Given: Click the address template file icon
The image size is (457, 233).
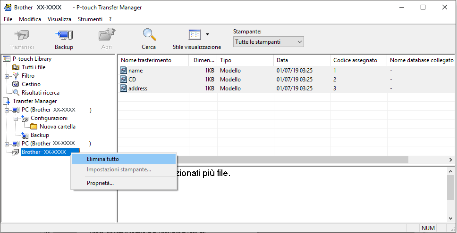Looking at the screenshot, I should (x=124, y=88).
